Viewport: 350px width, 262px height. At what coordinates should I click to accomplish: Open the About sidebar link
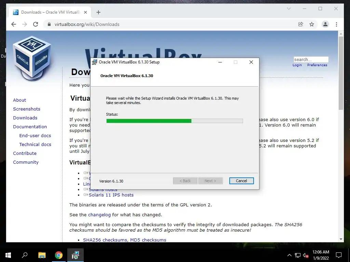[19, 100]
